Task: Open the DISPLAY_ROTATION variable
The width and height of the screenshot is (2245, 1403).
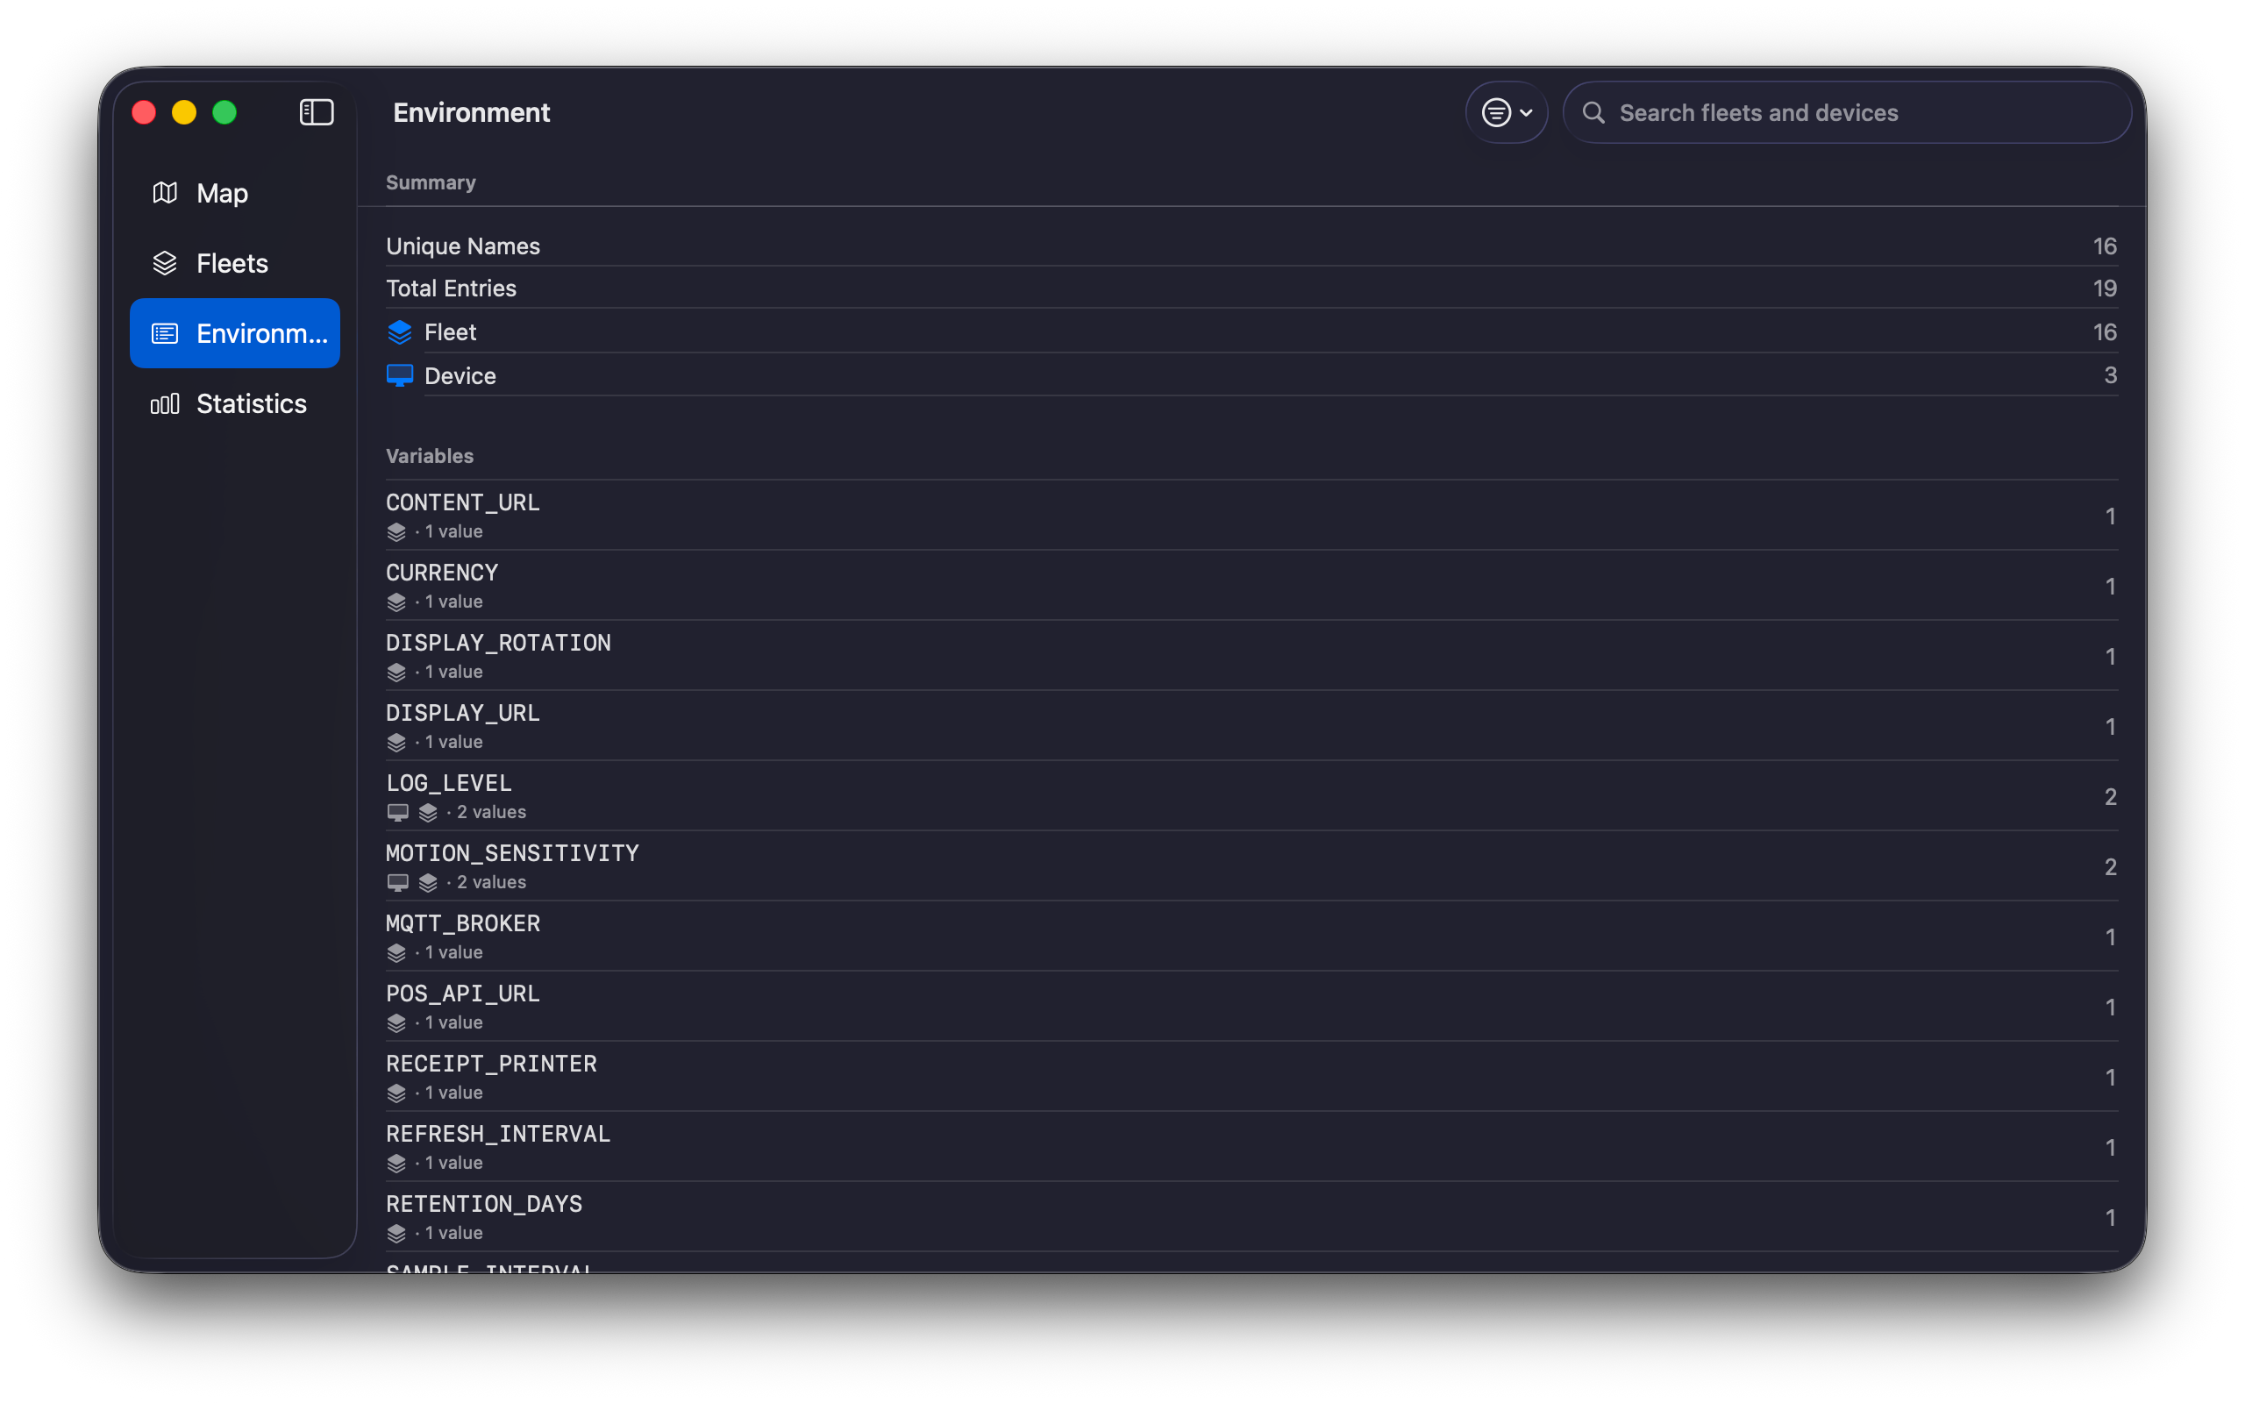Action: 1251,655
